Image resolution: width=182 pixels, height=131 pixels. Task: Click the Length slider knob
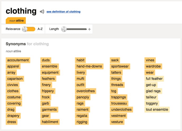[x=64, y=29]
